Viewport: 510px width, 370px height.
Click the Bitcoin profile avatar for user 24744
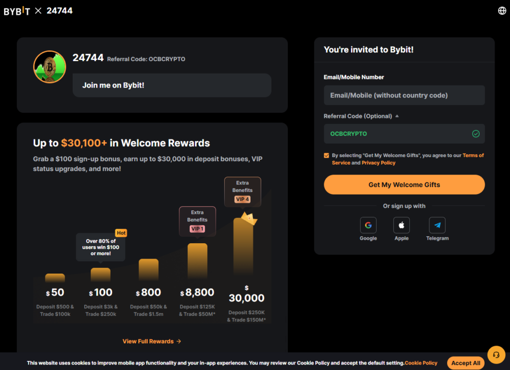point(49,66)
